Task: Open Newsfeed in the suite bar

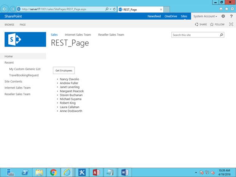Action: pos(154,16)
